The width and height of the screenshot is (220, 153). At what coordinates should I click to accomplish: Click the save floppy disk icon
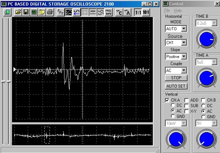[x=26, y=12]
